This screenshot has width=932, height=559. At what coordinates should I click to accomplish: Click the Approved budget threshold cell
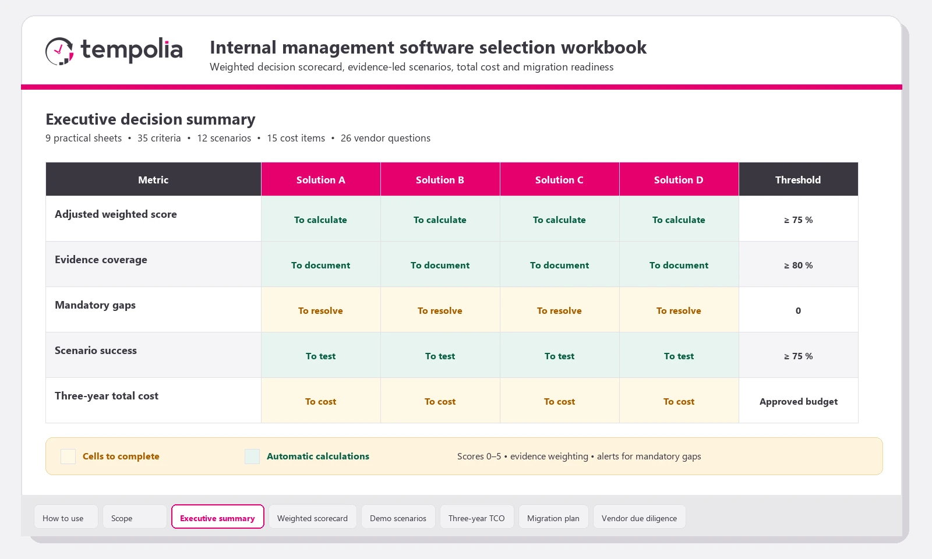(x=799, y=401)
